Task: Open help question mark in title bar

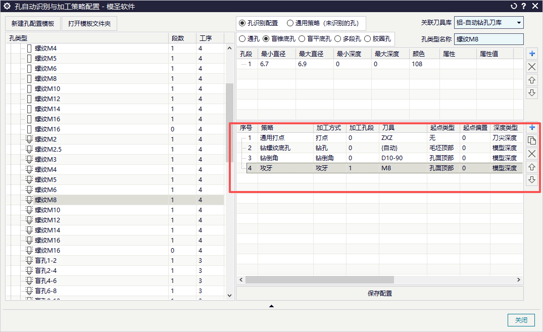Action: (x=524, y=6)
